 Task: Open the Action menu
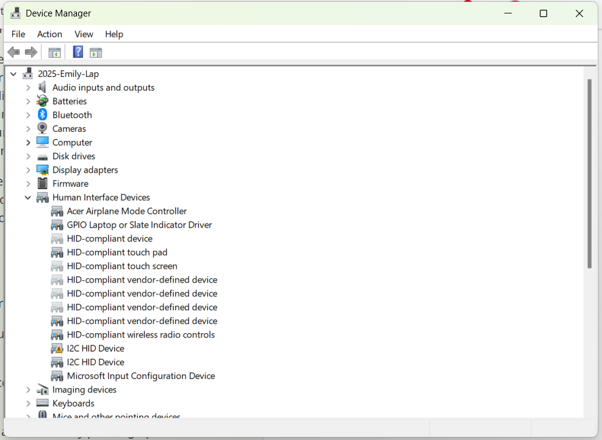(x=49, y=34)
